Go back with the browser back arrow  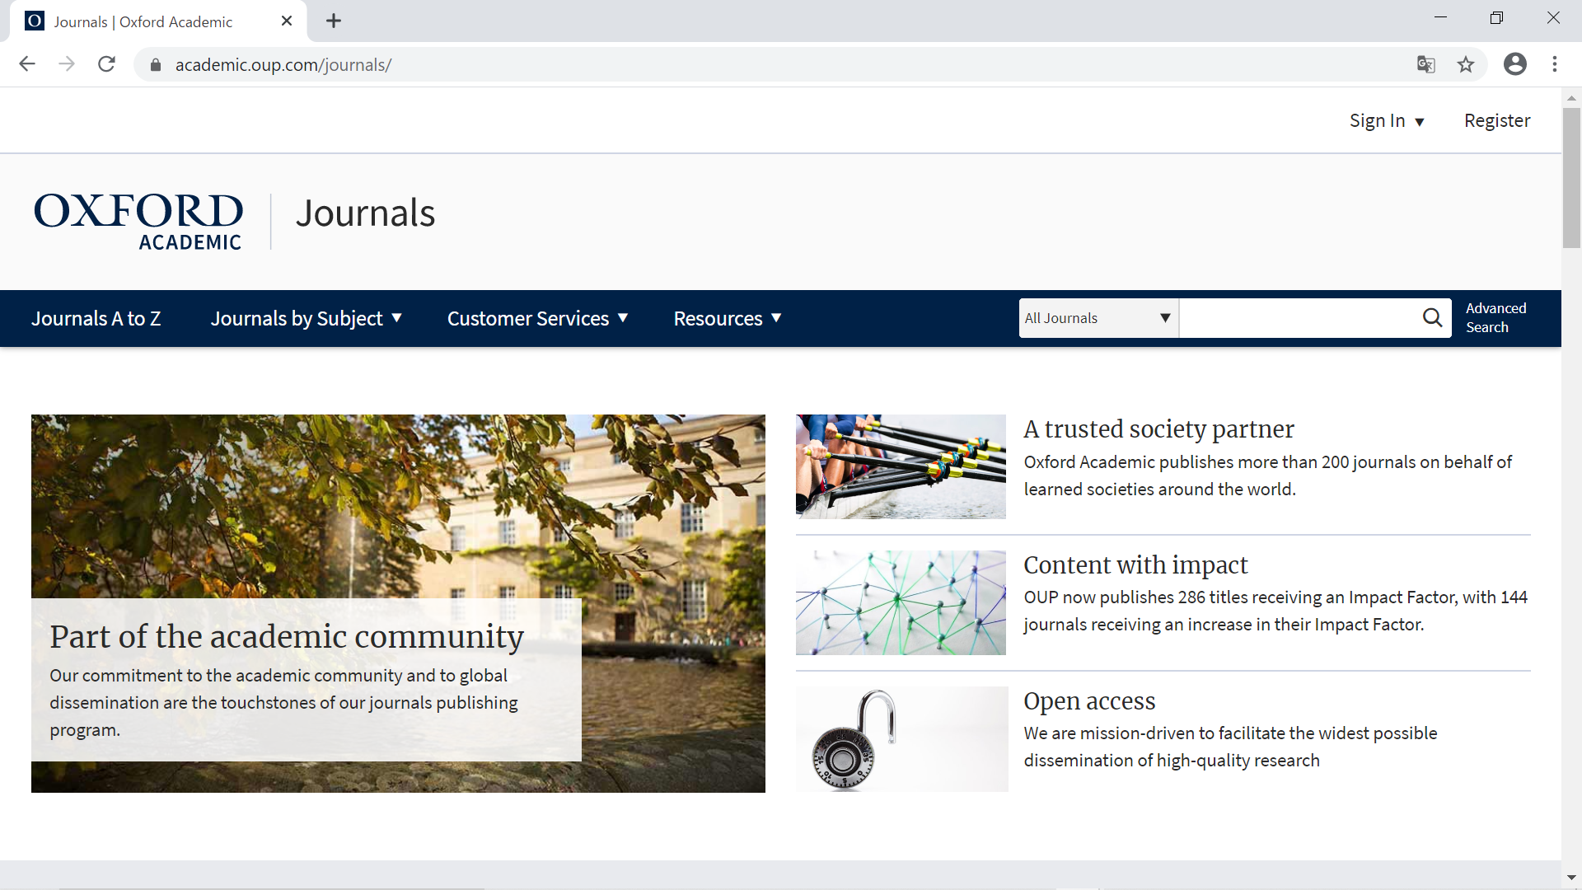(27, 64)
